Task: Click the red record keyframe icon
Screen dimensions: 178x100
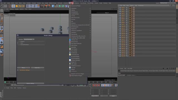Action: [x=93, y=85]
